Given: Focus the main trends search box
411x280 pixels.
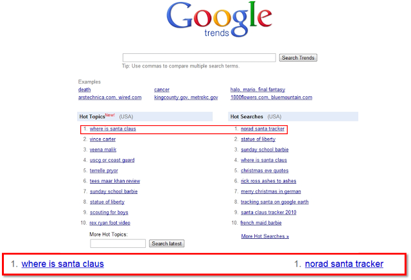Looking at the screenshot, I should (x=199, y=58).
